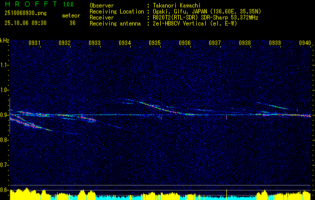
Task: Click the Receiving Location label
Action: tap(117, 11)
